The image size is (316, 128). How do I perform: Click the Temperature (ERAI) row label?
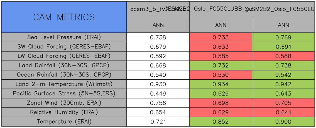(x=64, y=122)
